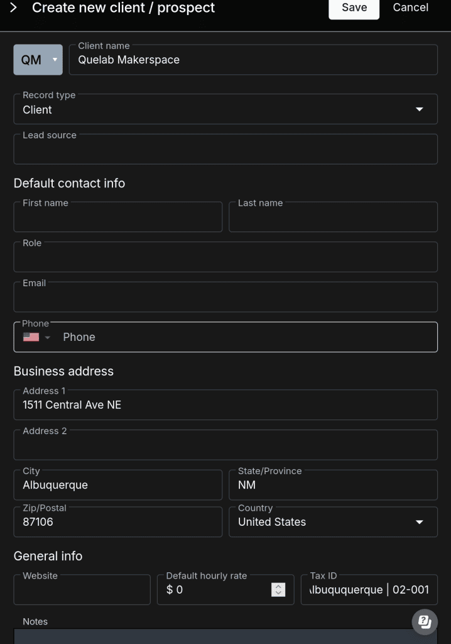This screenshot has height=644, width=451.
Task: Click the Email input field
Action: coord(225,297)
